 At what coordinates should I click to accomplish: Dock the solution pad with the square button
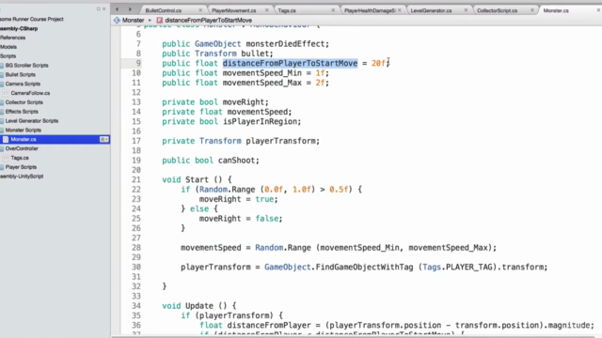tap(98, 8)
